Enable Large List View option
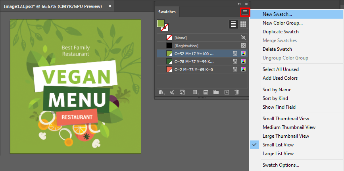The image size is (344, 171). (278, 154)
